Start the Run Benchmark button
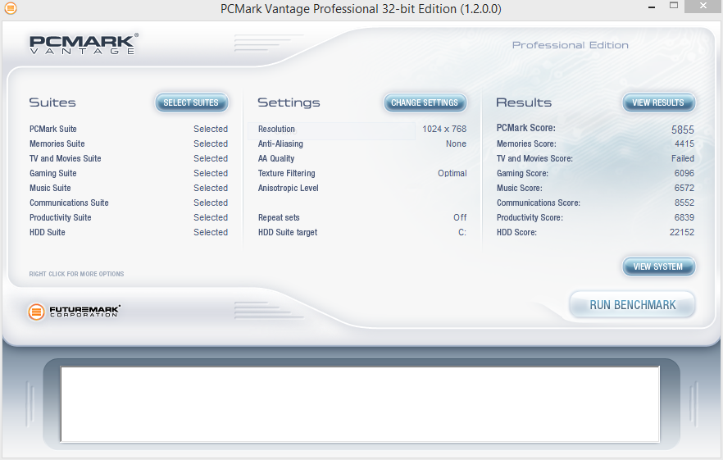Viewport: 723px width, 460px height. pos(633,305)
